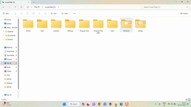
Task: Close the Local Disk (C:) tab
Action: [28, 2]
